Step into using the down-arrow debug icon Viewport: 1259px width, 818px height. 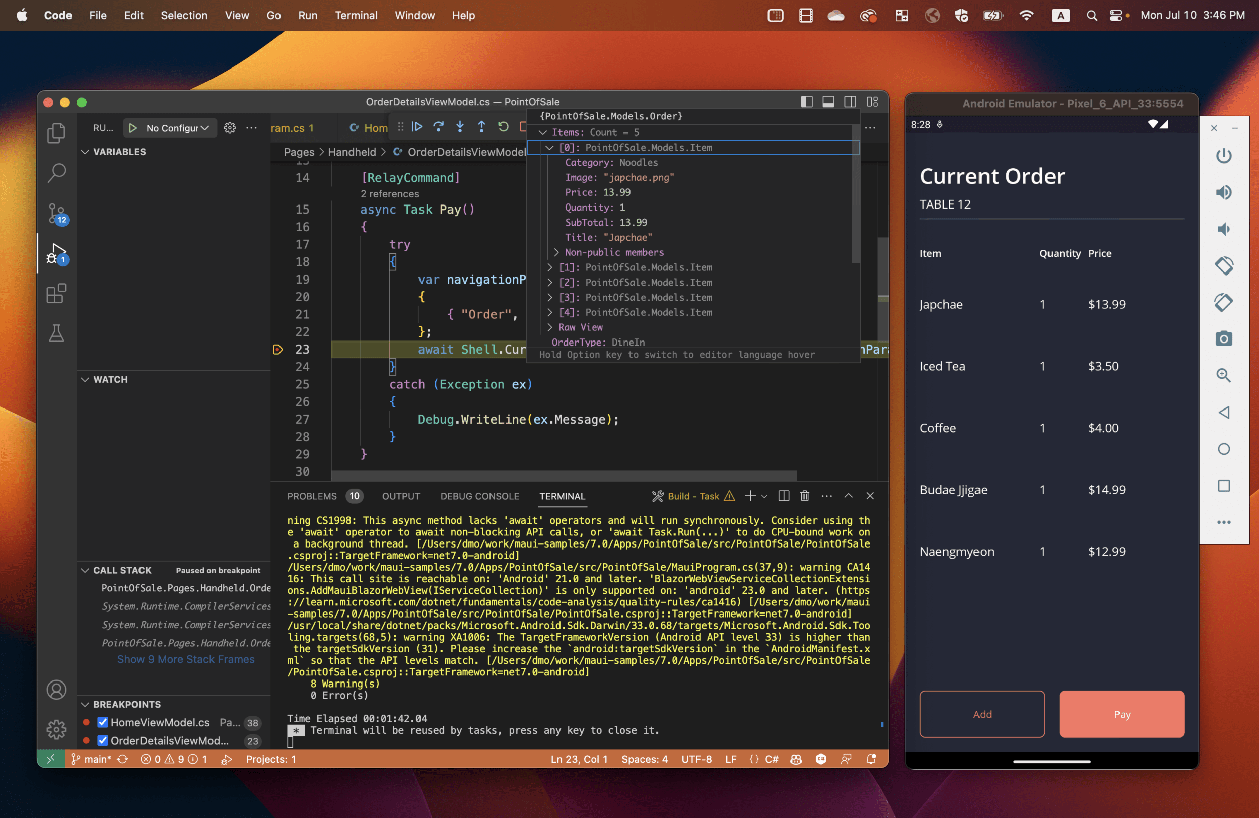point(460,127)
